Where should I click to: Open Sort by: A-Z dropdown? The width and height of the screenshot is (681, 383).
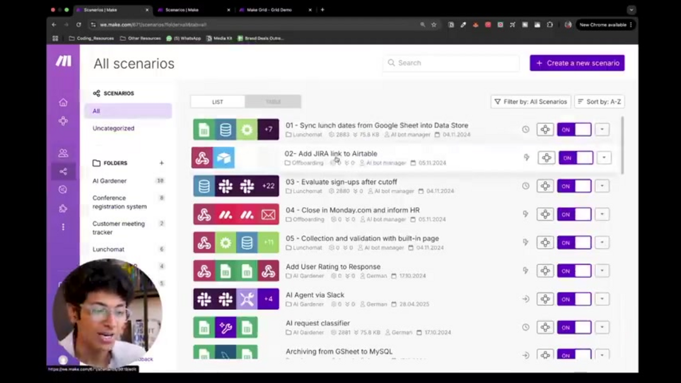pyautogui.click(x=598, y=101)
